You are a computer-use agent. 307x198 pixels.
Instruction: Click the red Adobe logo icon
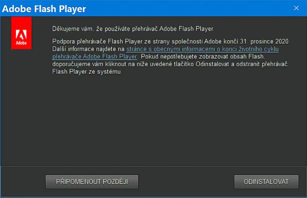[x=21, y=33]
